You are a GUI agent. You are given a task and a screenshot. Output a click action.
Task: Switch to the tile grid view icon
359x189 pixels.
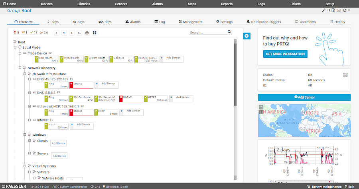coord(95,33)
